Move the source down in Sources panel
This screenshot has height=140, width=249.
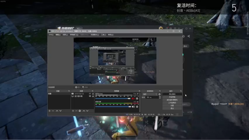[x=87, y=111]
